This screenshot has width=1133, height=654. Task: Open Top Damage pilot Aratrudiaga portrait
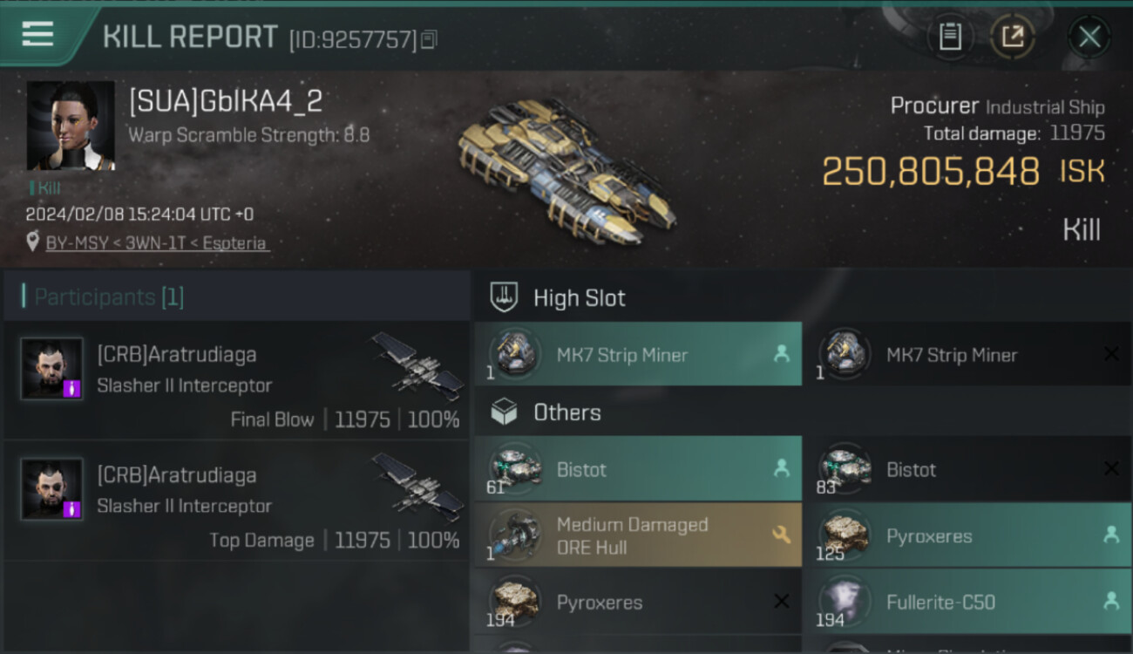pyautogui.click(x=52, y=489)
